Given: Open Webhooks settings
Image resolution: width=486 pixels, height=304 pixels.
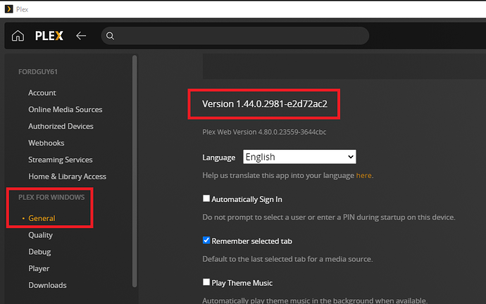Looking at the screenshot, I should tap(46, 143).
